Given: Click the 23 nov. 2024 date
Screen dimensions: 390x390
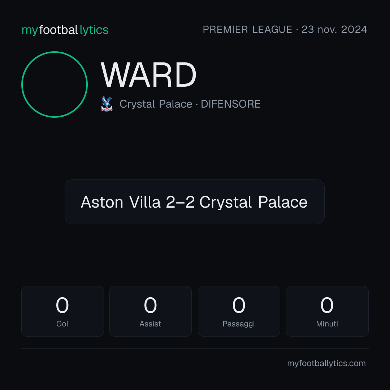Looking at the screenshot, I should pyautogui.click(x=334, y=30).
